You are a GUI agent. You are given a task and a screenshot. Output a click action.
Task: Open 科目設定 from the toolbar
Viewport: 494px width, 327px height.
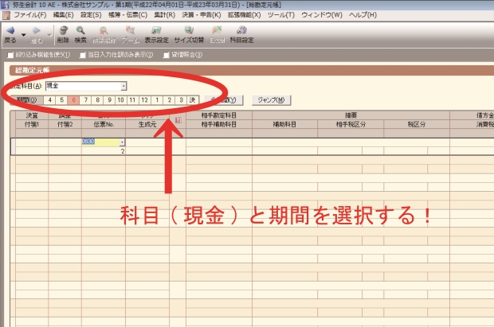click(x=241, y=34)
